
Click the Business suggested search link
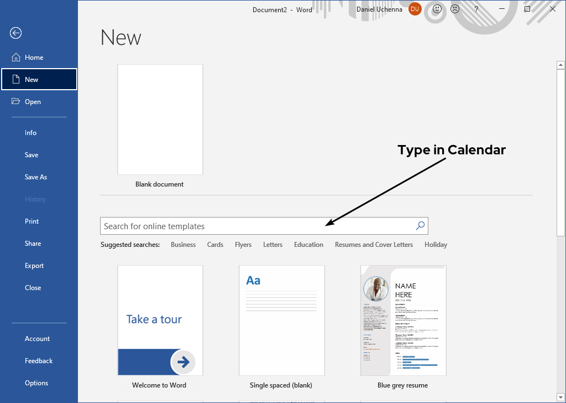coord(183,244)
